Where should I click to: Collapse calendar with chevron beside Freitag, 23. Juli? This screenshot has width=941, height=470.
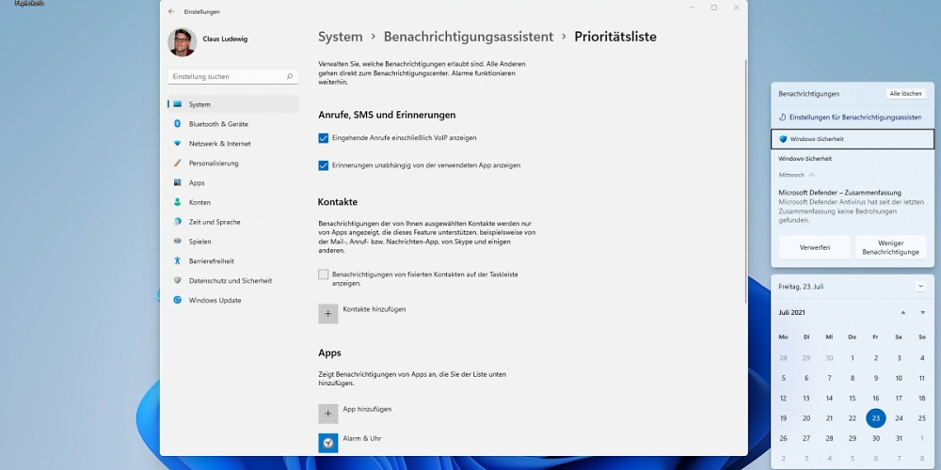tap(920, 287)
